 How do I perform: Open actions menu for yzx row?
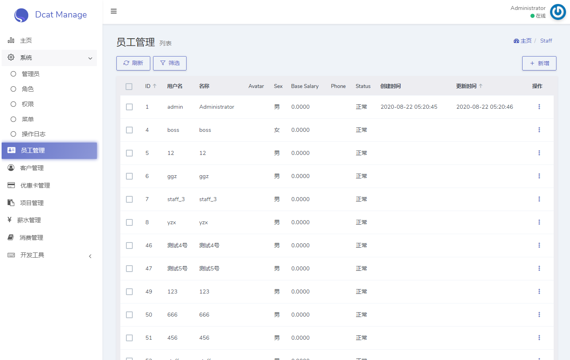pos(539,222)
